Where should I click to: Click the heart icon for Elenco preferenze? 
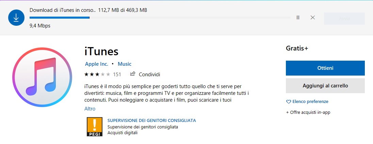[x=289, y=102]
